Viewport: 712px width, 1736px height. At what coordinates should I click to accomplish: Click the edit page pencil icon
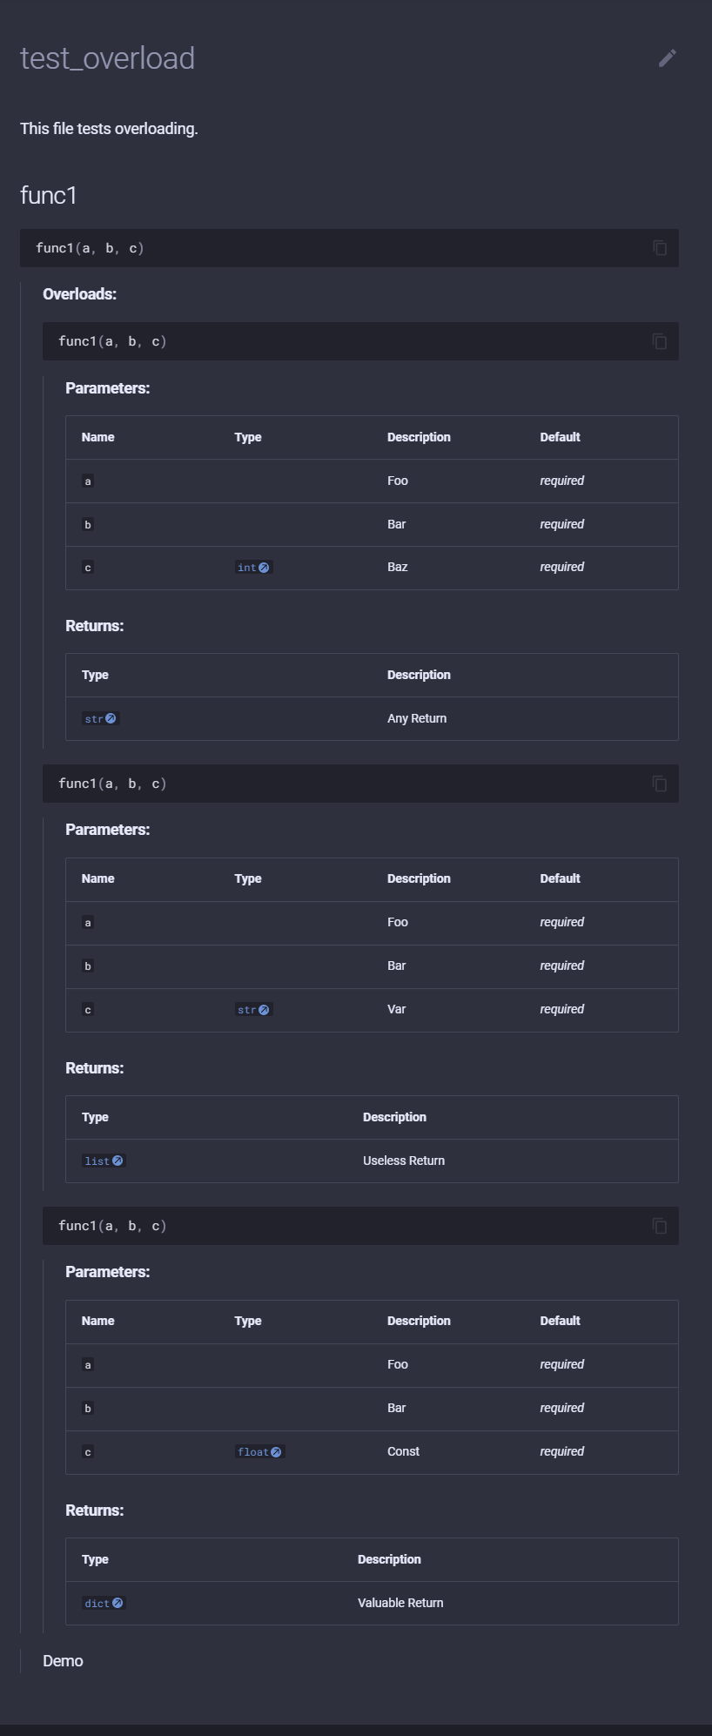point(667,58)
